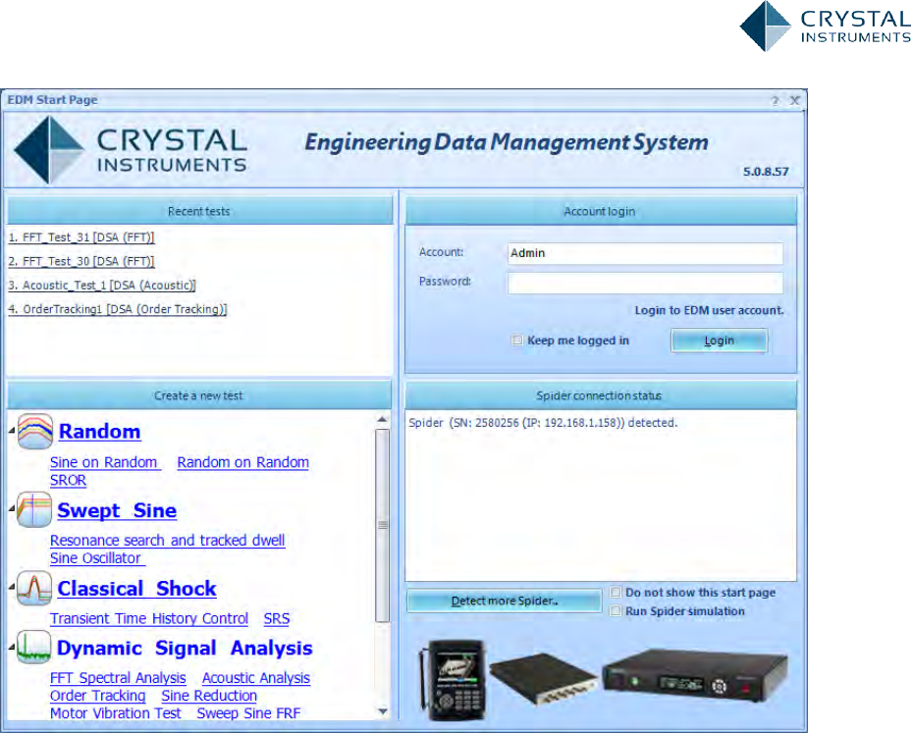Open the Dynamic Signal Analysis heading link
911x733 pixels.
point(185,649)
